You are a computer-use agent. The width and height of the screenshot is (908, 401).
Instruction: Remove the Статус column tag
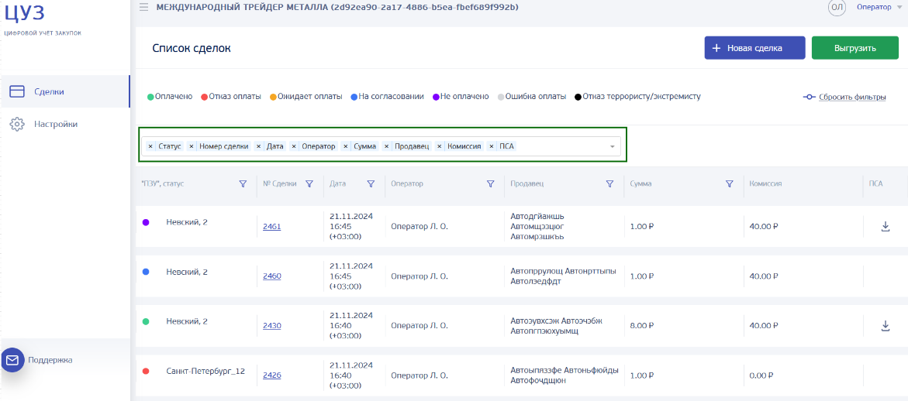pyautogui.click(x=150, y=147)
